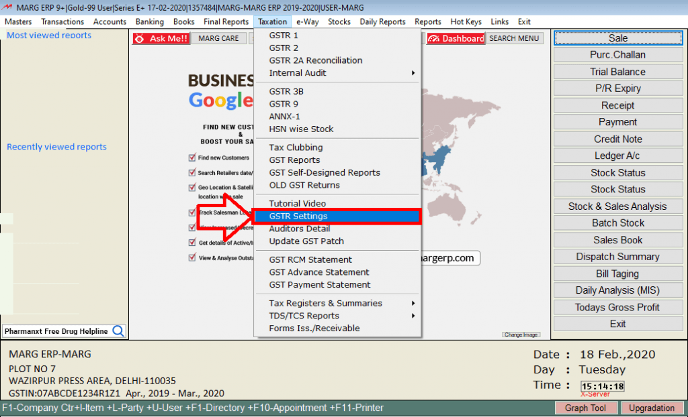The width and height of the screenshot is (688, 417).
Task: Open Auditors Detail entry
Action: (x=337, y=229)
